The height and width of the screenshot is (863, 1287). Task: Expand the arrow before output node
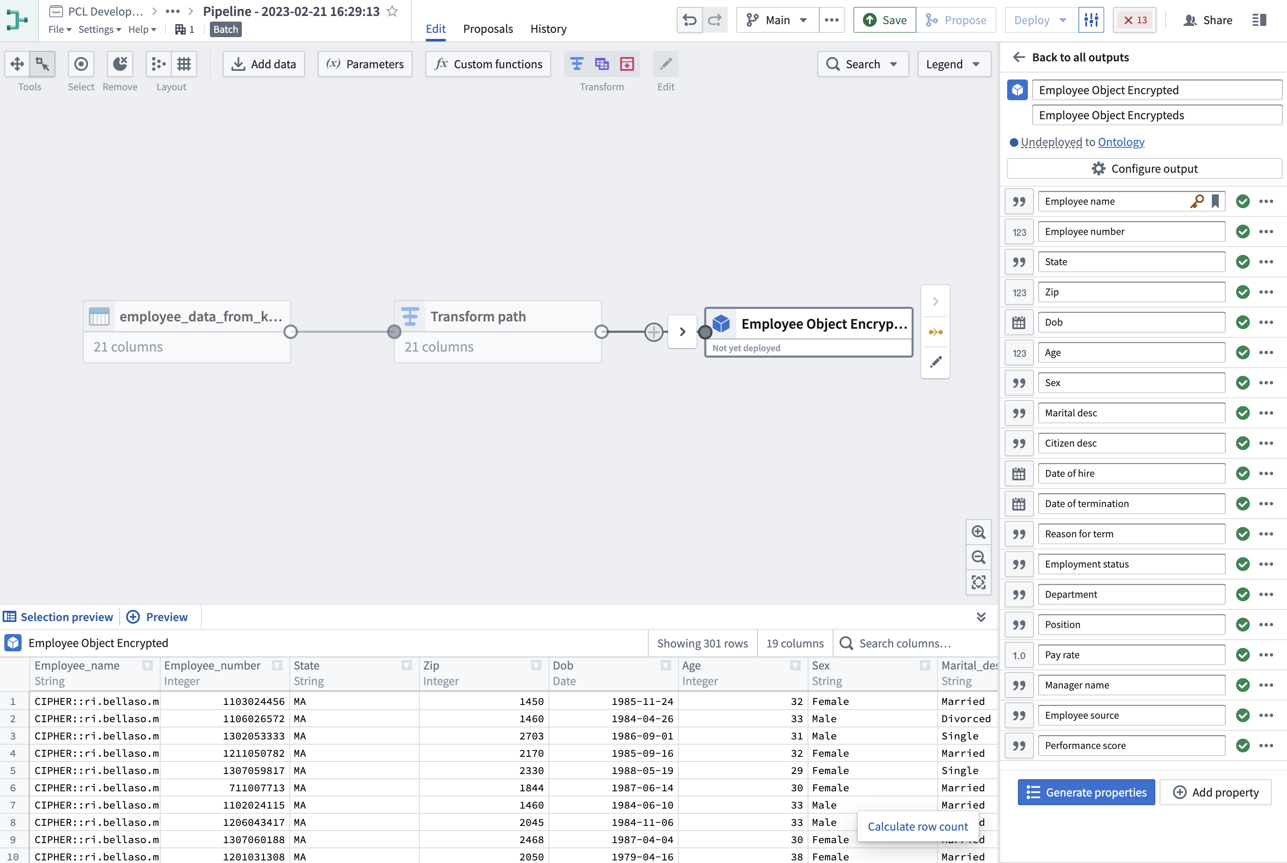(x=682, y=332)
